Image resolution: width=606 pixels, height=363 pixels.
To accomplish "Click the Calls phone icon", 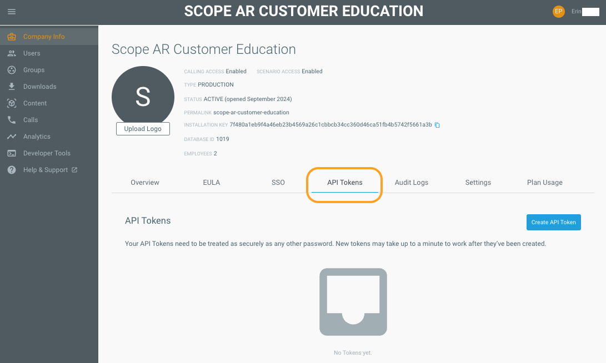I will pos(12,120).
